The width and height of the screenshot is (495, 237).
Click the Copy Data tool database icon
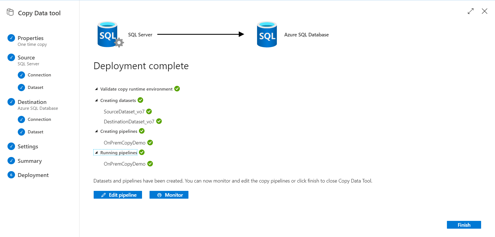(x=10, y=12)
